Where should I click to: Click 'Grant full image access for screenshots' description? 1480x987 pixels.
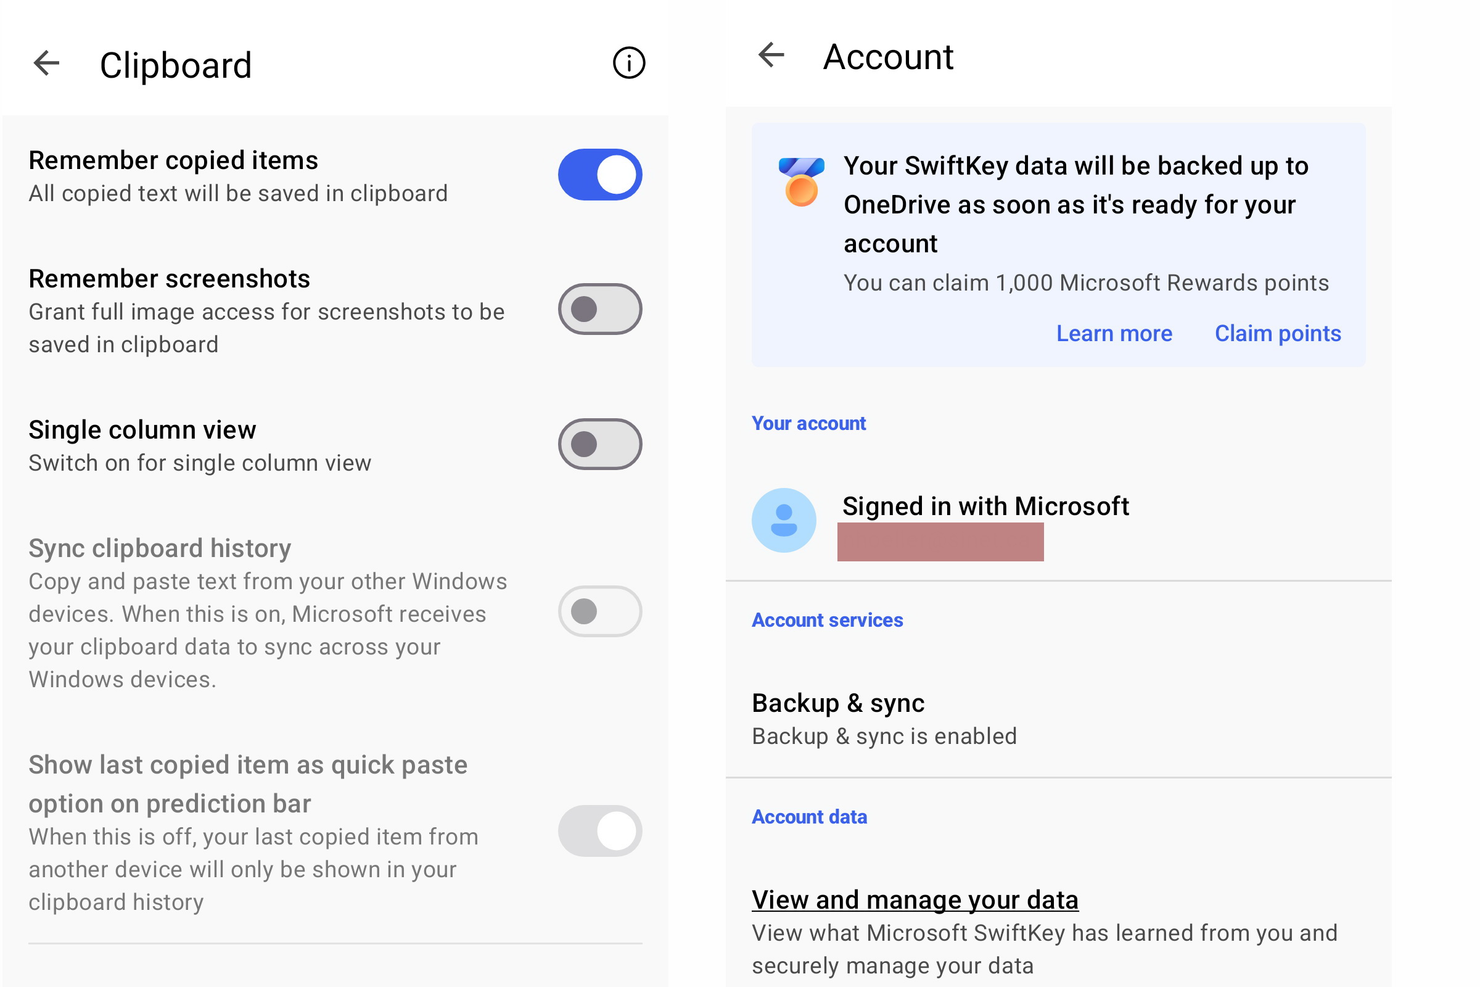tap(266, 329)
